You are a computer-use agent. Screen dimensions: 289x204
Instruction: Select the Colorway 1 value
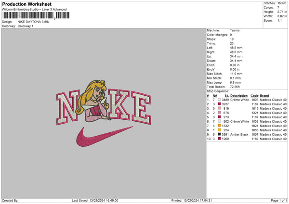tap(26, 26)
